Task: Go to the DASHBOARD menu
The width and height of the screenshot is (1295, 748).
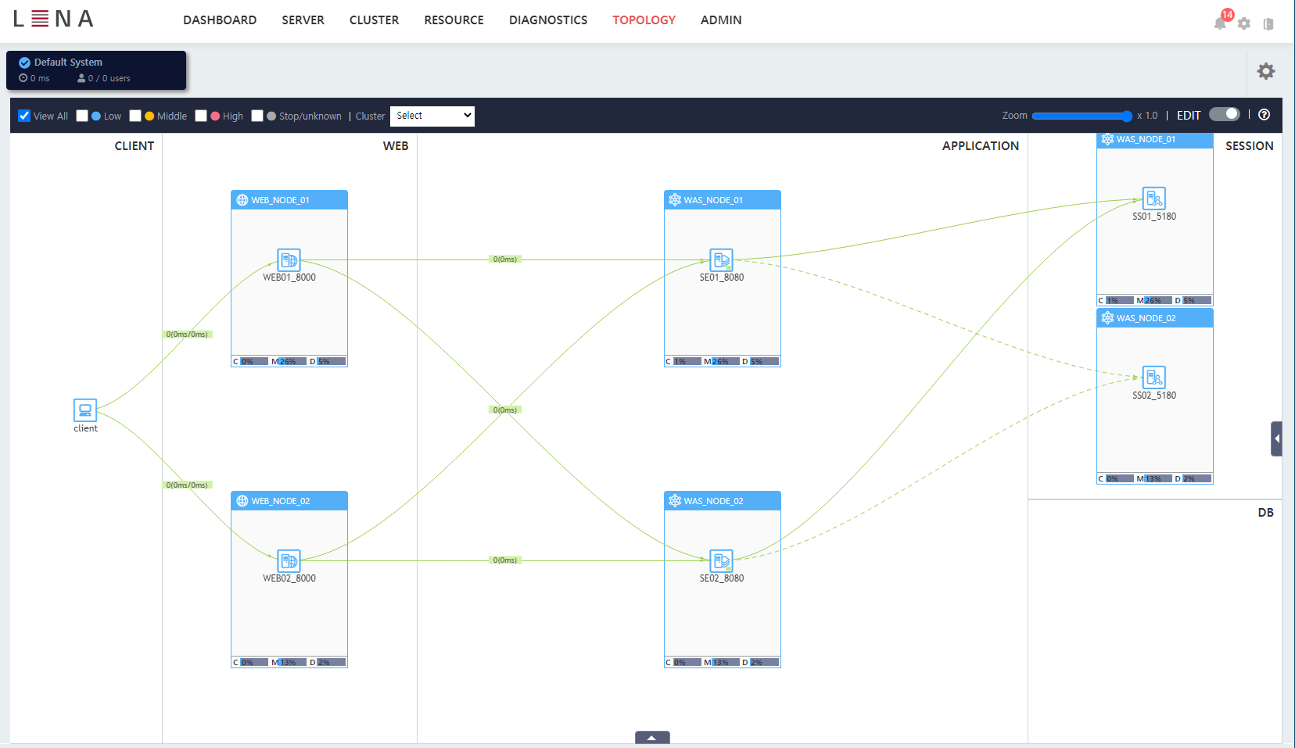Action: point(220,20)
